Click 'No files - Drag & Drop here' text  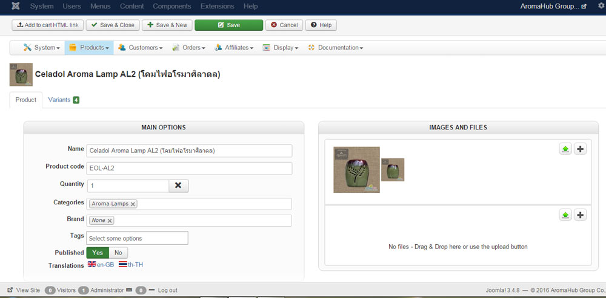pos(458,247)
